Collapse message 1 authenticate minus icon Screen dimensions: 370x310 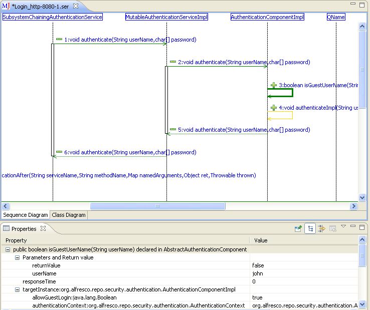(x=59, y=39)
